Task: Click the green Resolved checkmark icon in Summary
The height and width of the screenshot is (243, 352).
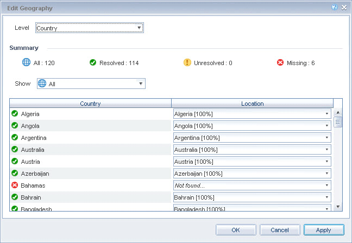Action: pyautogui.click(x=93, y=62)
